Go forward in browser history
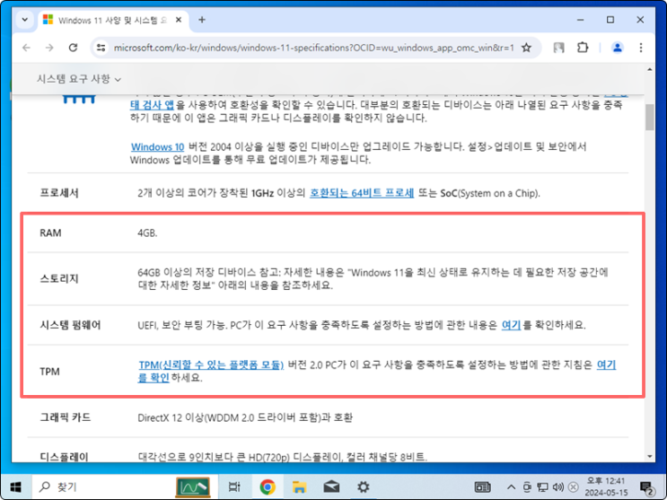Screen dimensions: 667x500 (49, 48)
